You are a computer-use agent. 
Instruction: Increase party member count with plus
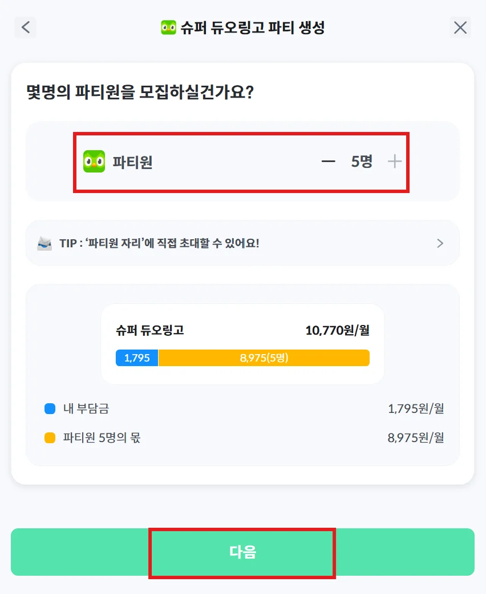click(x=395, y=162)
